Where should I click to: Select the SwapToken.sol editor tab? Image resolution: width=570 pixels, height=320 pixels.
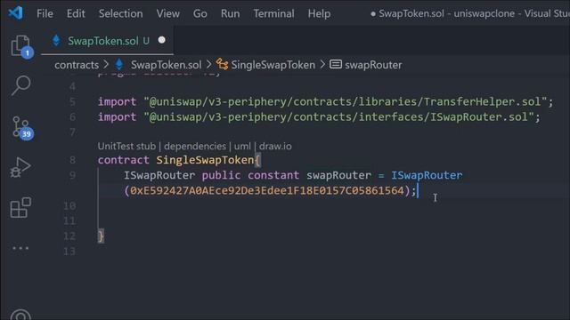point(107,41)
